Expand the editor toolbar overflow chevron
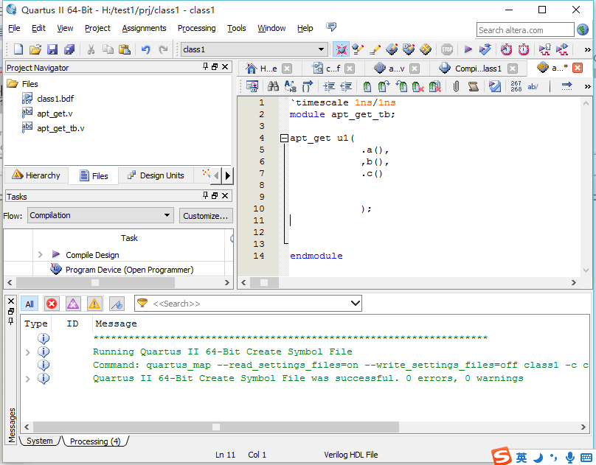596x465 pixels. [x=588, y=86]
